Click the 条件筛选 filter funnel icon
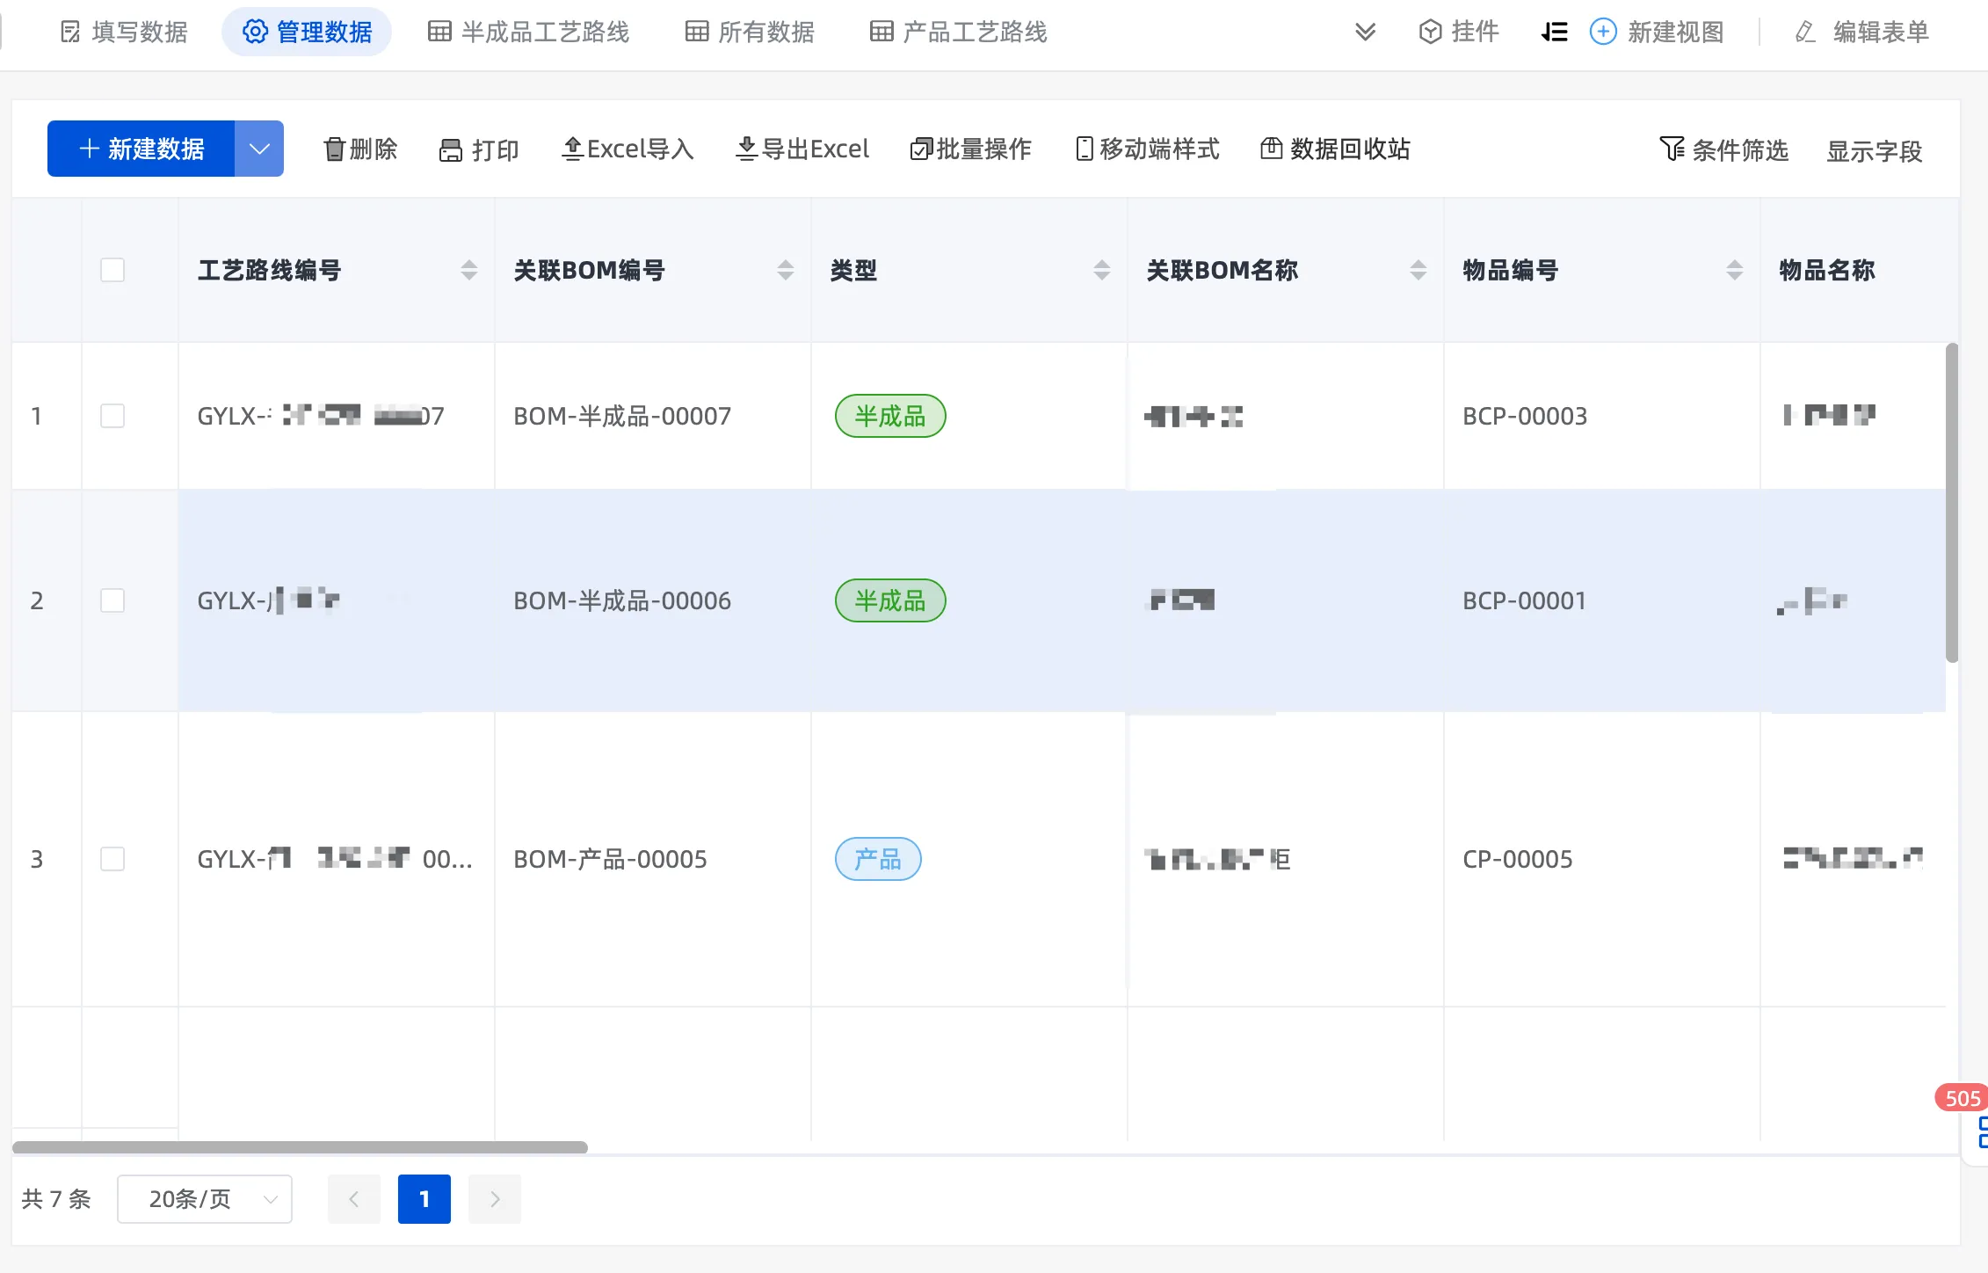The image size is (1988, 1273). pos(1671,149)
